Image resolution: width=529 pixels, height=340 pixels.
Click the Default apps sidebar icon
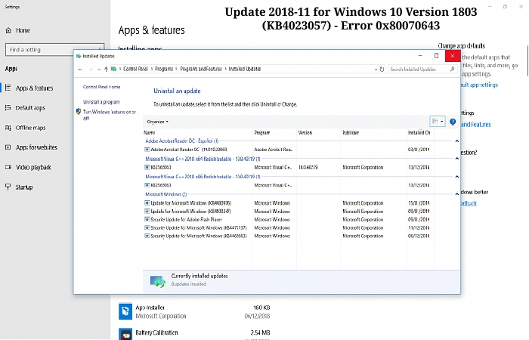coord(8,107)
